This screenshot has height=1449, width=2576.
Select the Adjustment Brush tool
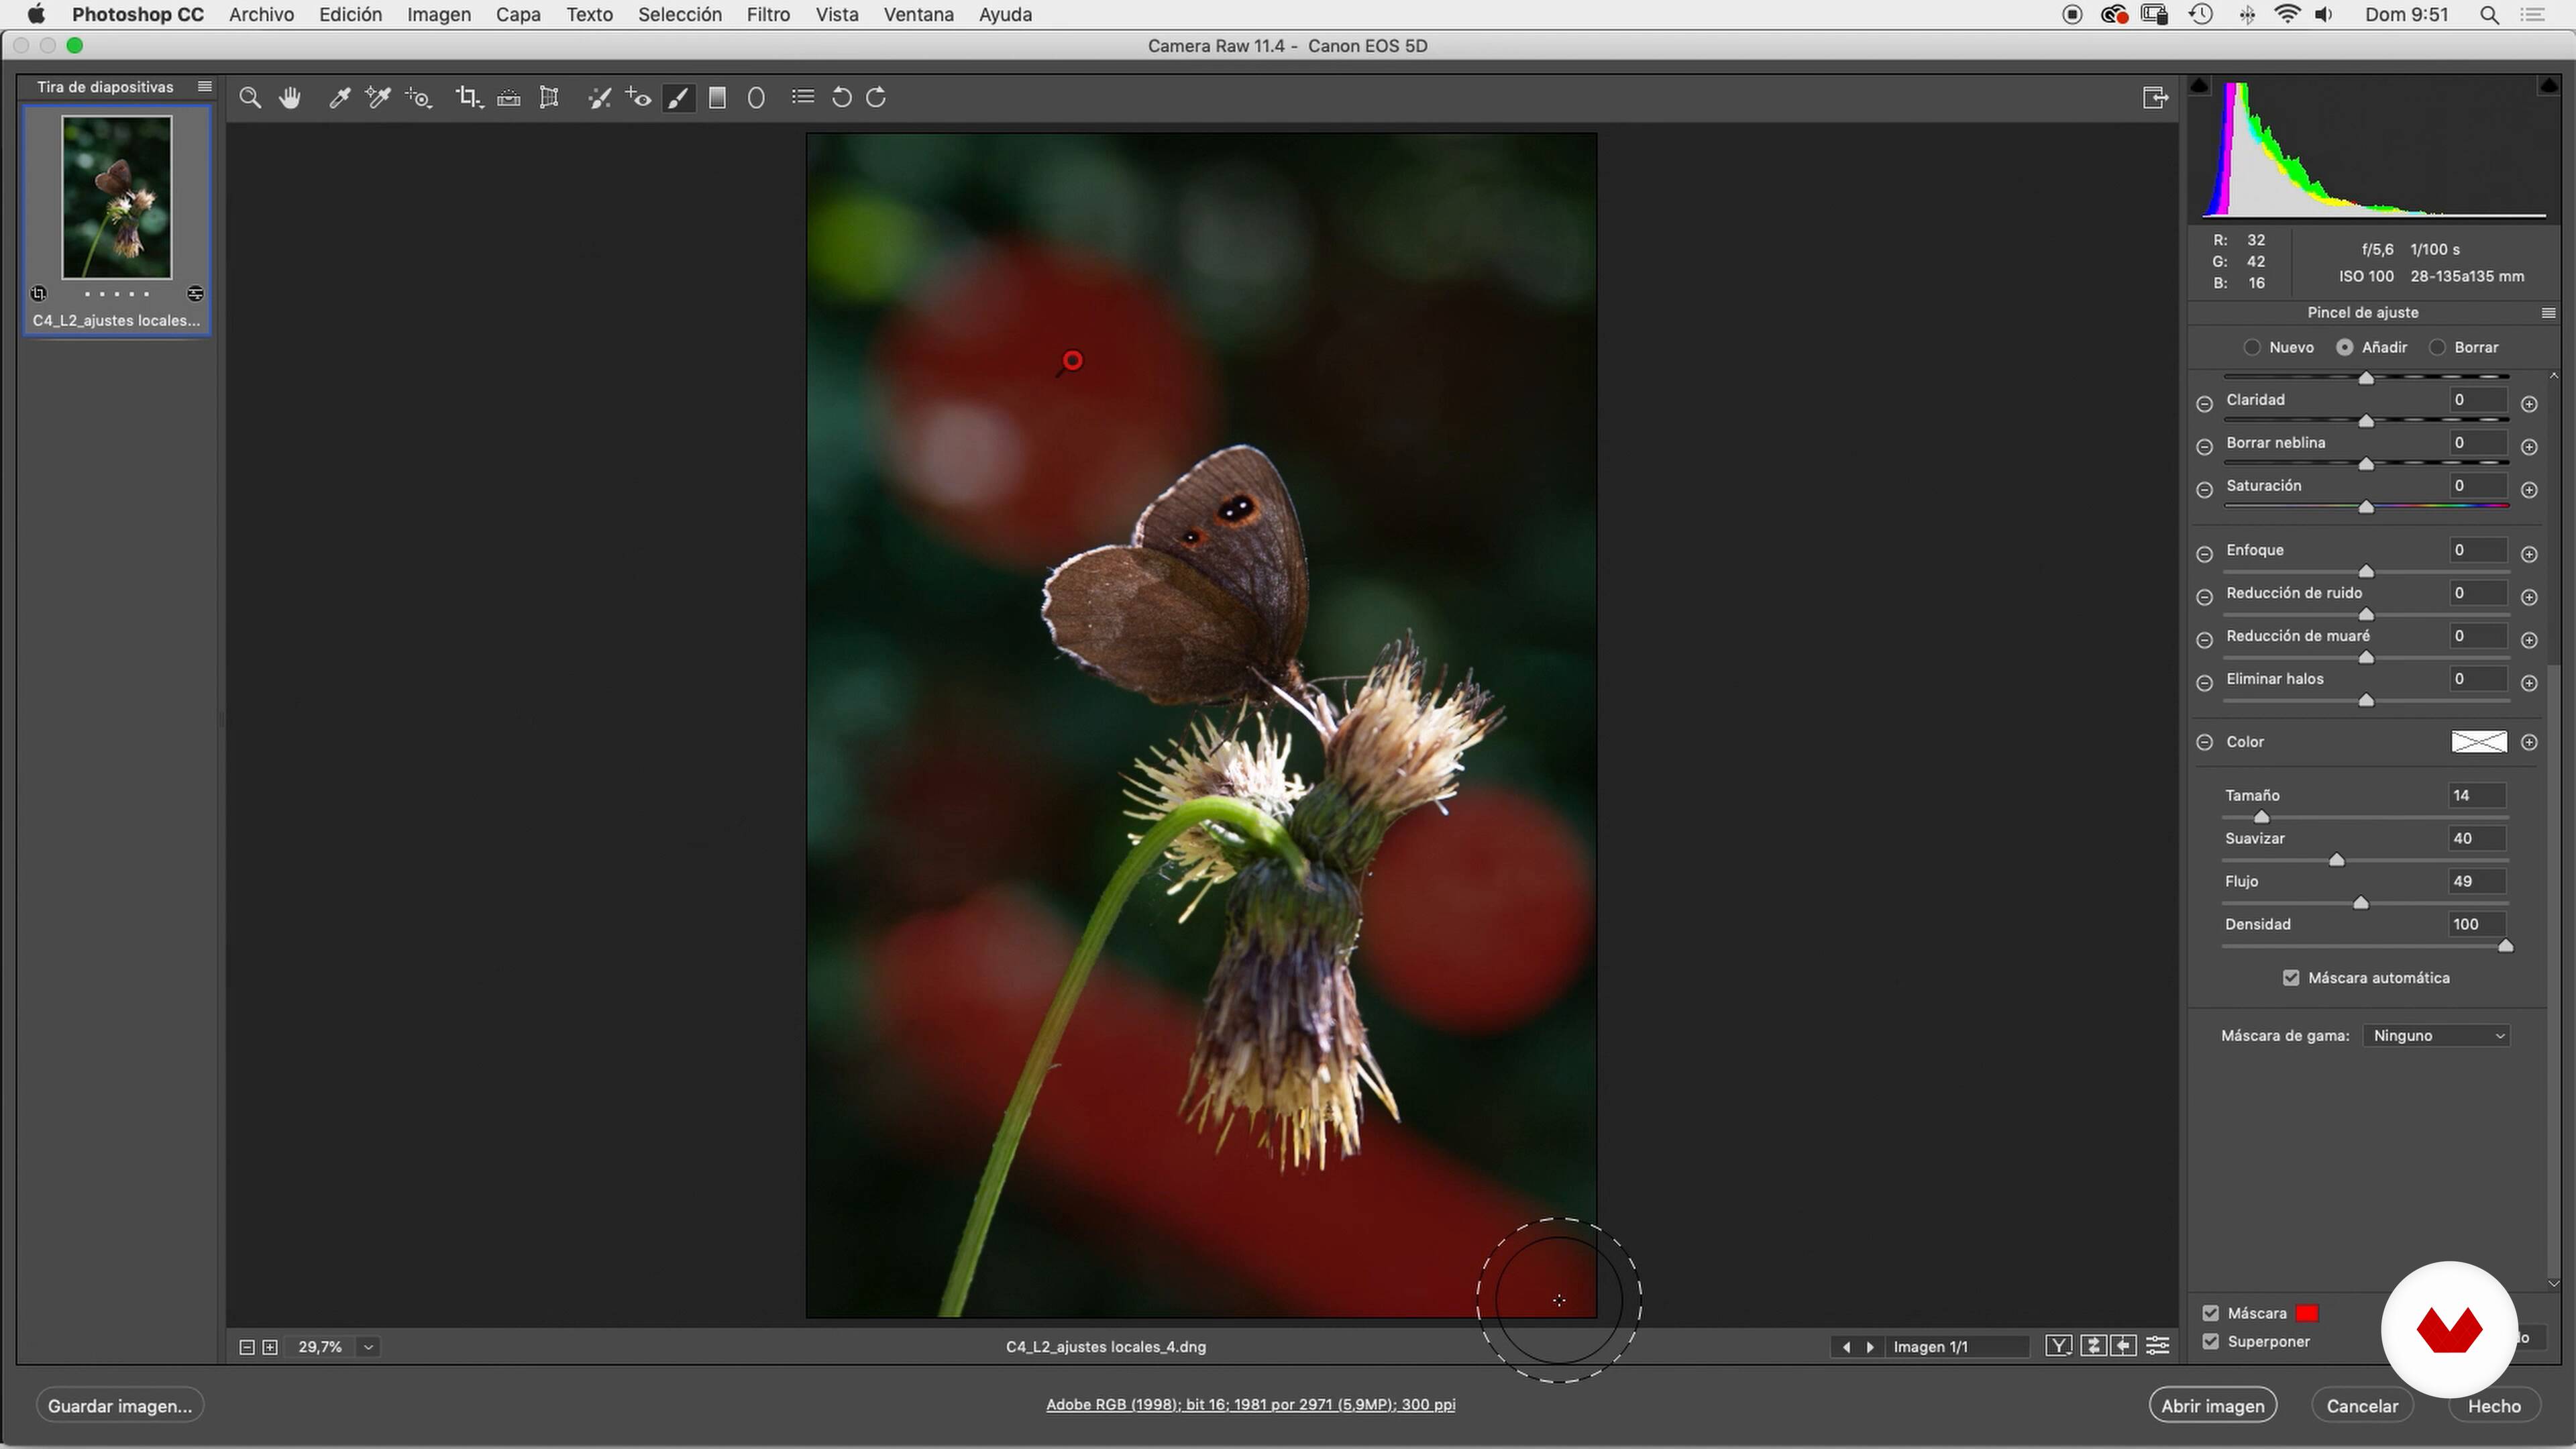pos(678,98)
